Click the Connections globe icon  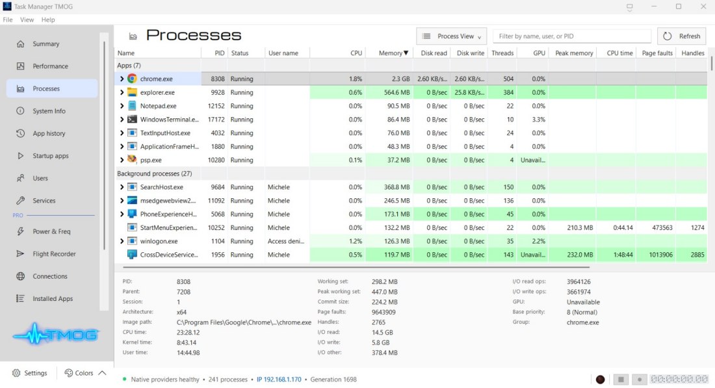point(20,276)
